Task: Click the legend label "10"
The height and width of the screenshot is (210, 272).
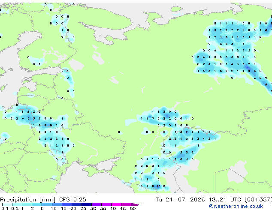Action: (x=54, y=208)
